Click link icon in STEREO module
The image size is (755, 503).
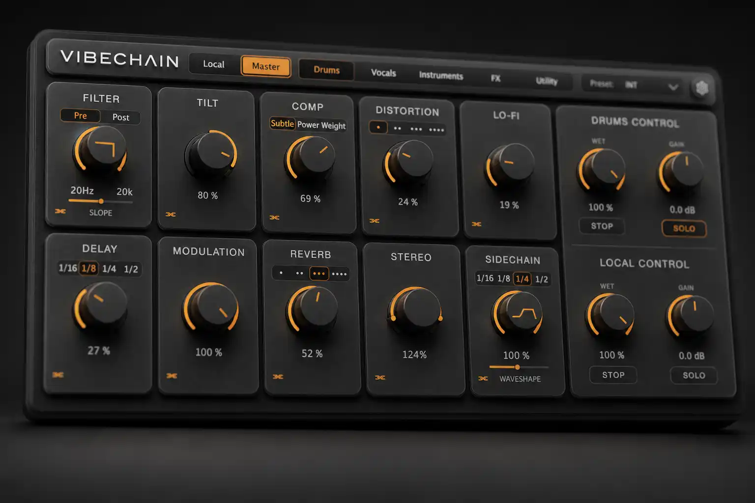pos(380,377)
